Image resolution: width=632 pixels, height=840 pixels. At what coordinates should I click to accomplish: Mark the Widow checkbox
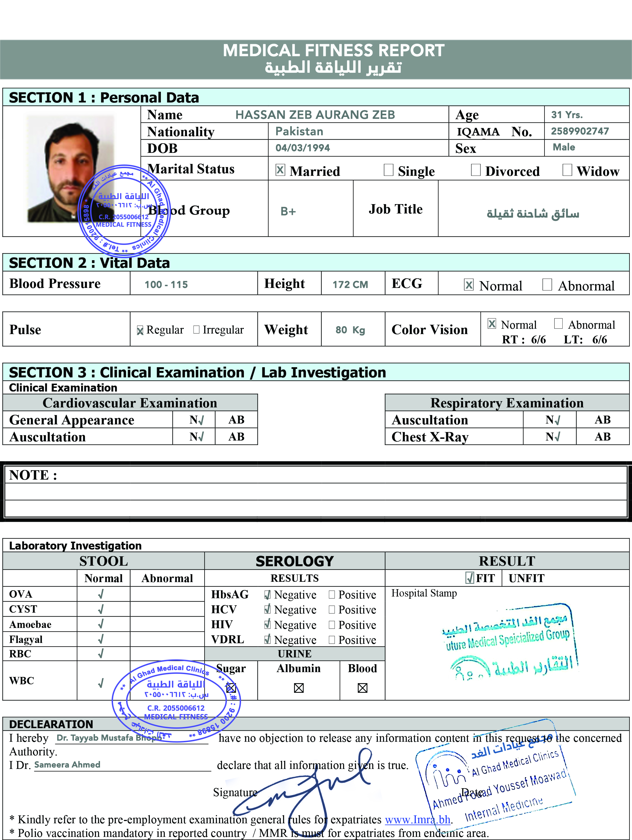click(x=567, y=170)
